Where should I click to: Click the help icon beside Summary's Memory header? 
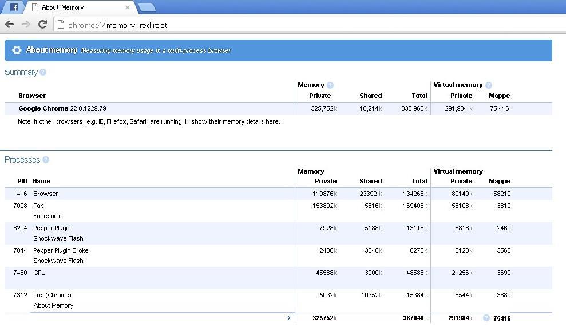[330, 85]
